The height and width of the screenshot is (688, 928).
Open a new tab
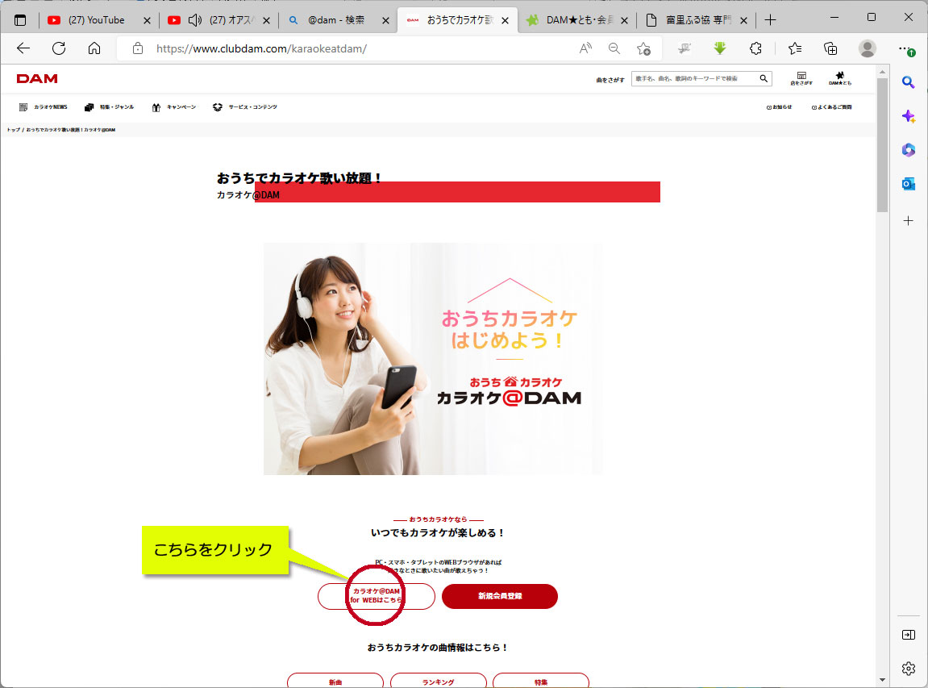point(770,20)
